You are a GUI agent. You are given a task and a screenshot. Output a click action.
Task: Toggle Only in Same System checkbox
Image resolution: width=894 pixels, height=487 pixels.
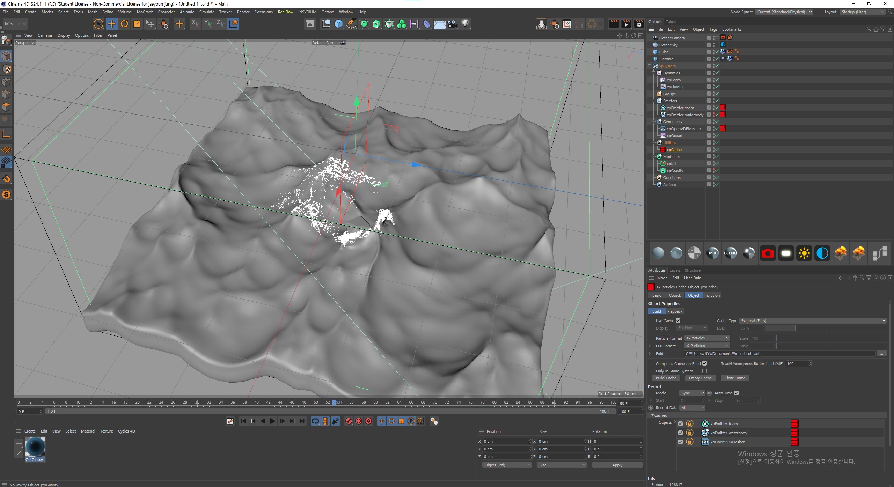704,371
